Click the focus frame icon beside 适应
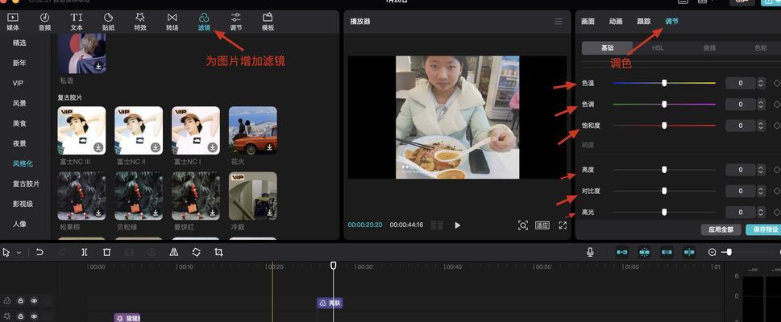Screen dimensions: 781x322 click(523, 225)
